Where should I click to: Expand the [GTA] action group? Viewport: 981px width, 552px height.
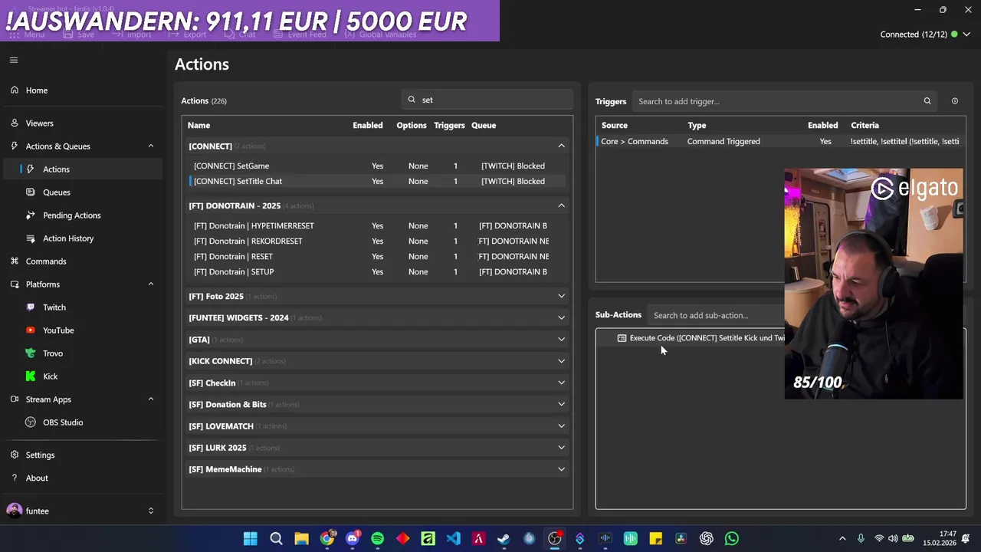pos(561,340)
